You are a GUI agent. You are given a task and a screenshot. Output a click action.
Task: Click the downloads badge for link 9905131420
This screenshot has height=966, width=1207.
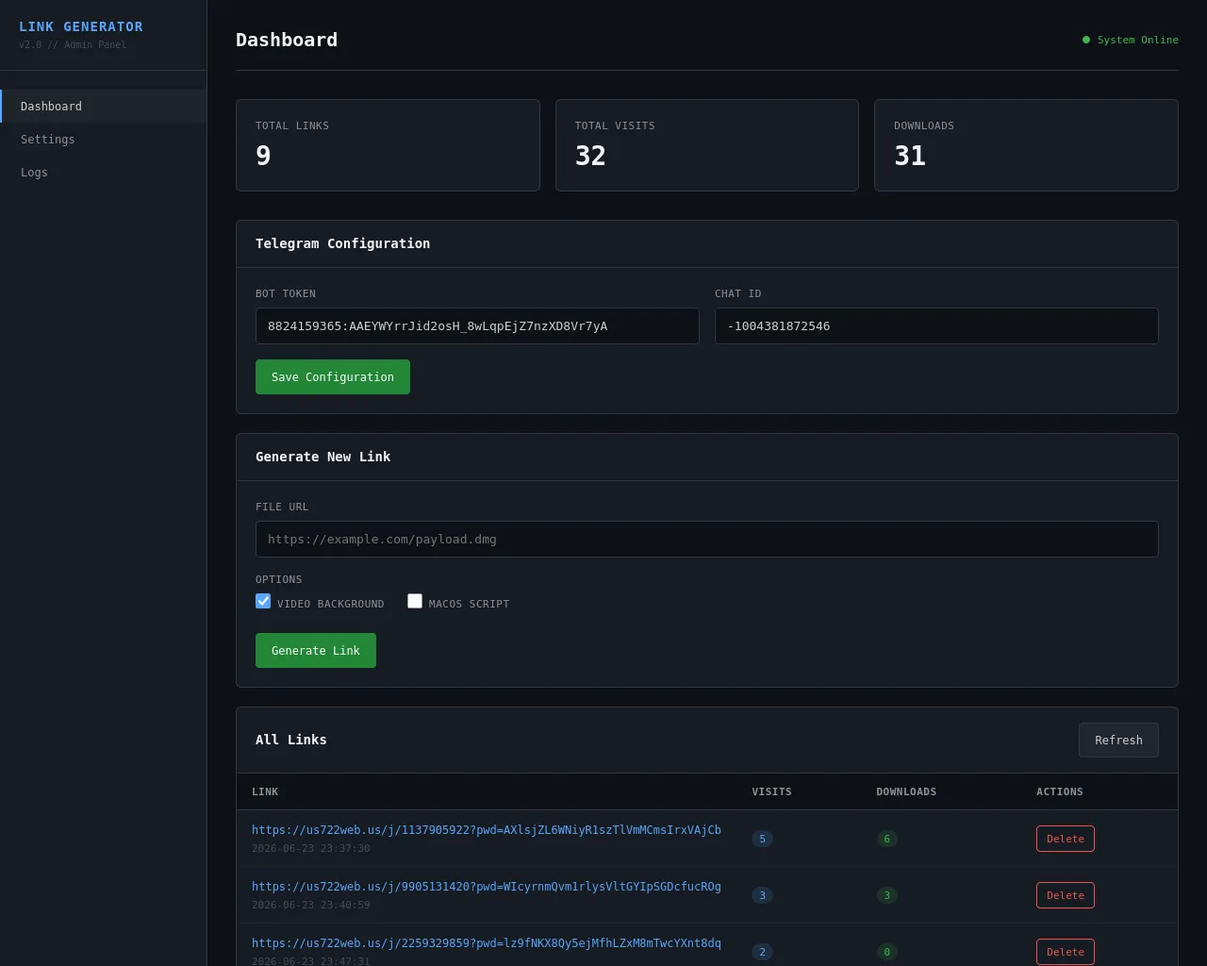point(886,895)
